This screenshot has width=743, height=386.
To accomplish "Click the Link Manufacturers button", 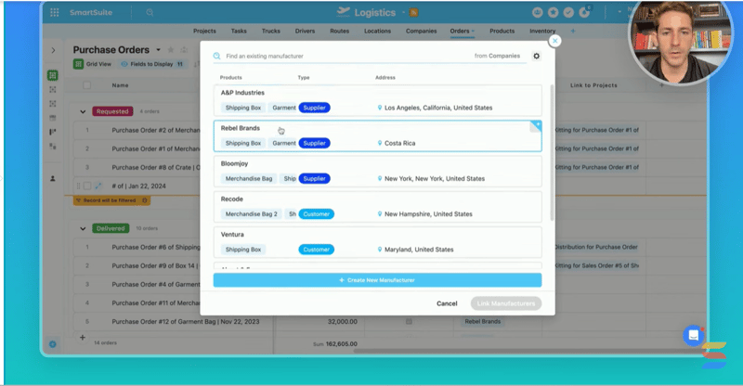I will coord(506,303).
